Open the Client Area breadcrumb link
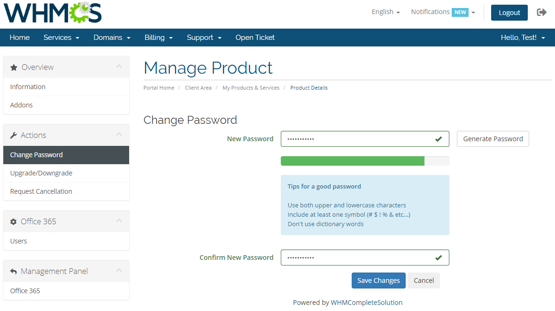Viewport: 555px width, 311px height. point(198,88)
